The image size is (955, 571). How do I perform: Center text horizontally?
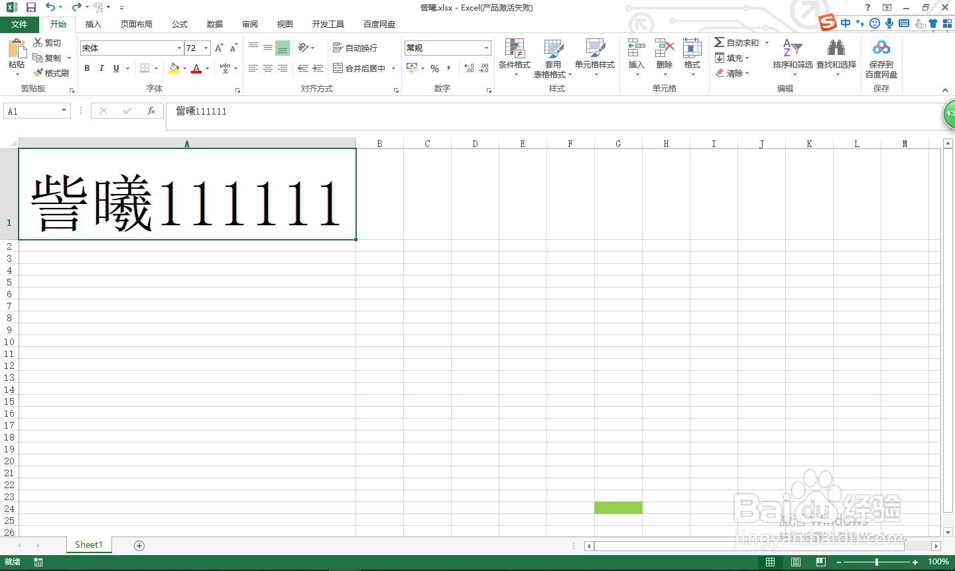click(x=268, y=68)
